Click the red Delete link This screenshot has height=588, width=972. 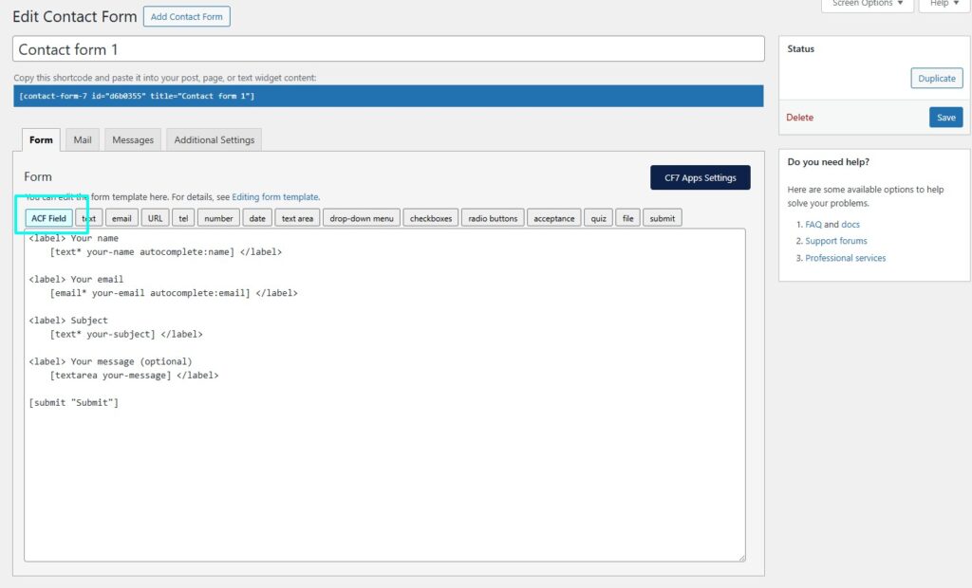(799, 118)
